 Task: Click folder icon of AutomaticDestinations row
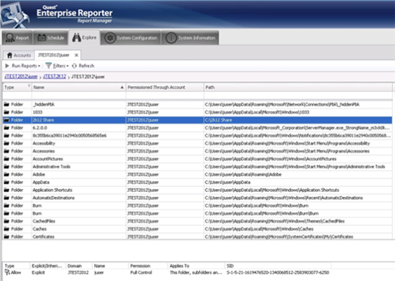pyautogui.click(x=6, y=198)
